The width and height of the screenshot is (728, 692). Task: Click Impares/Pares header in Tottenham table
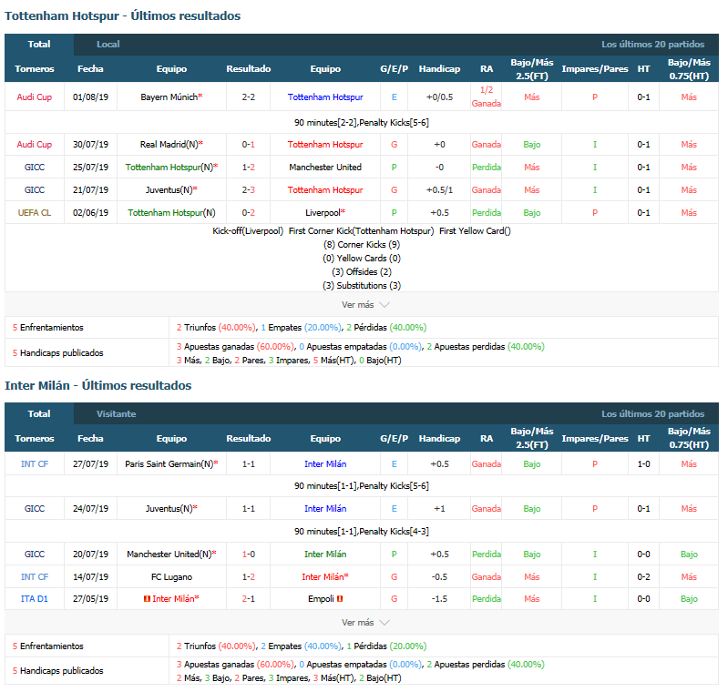tap(595, 69)
